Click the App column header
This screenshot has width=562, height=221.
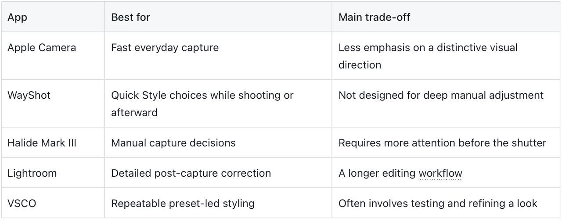point(53,17)
